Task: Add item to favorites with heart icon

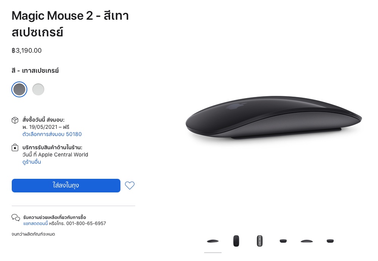Action: pyautogui.click(x=130, y=185)
